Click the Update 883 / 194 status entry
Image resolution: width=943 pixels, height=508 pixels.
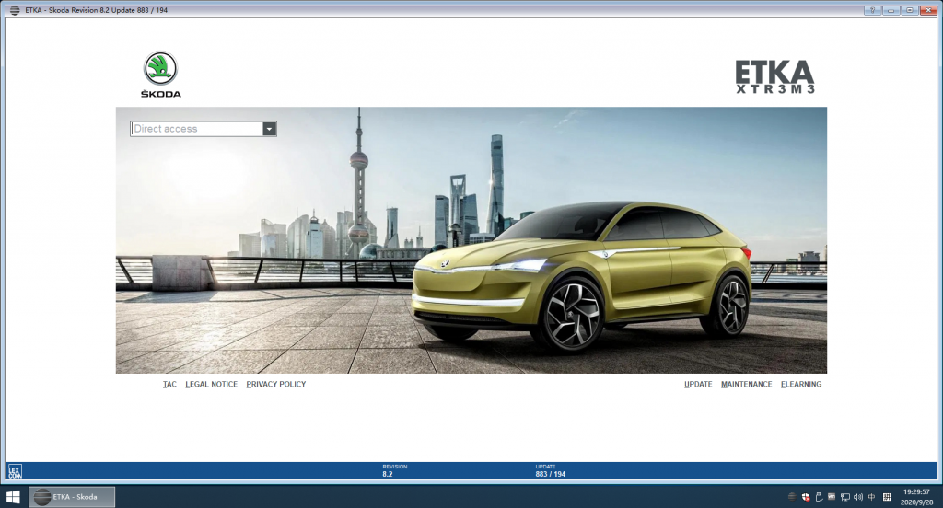(x=551, y=470)
